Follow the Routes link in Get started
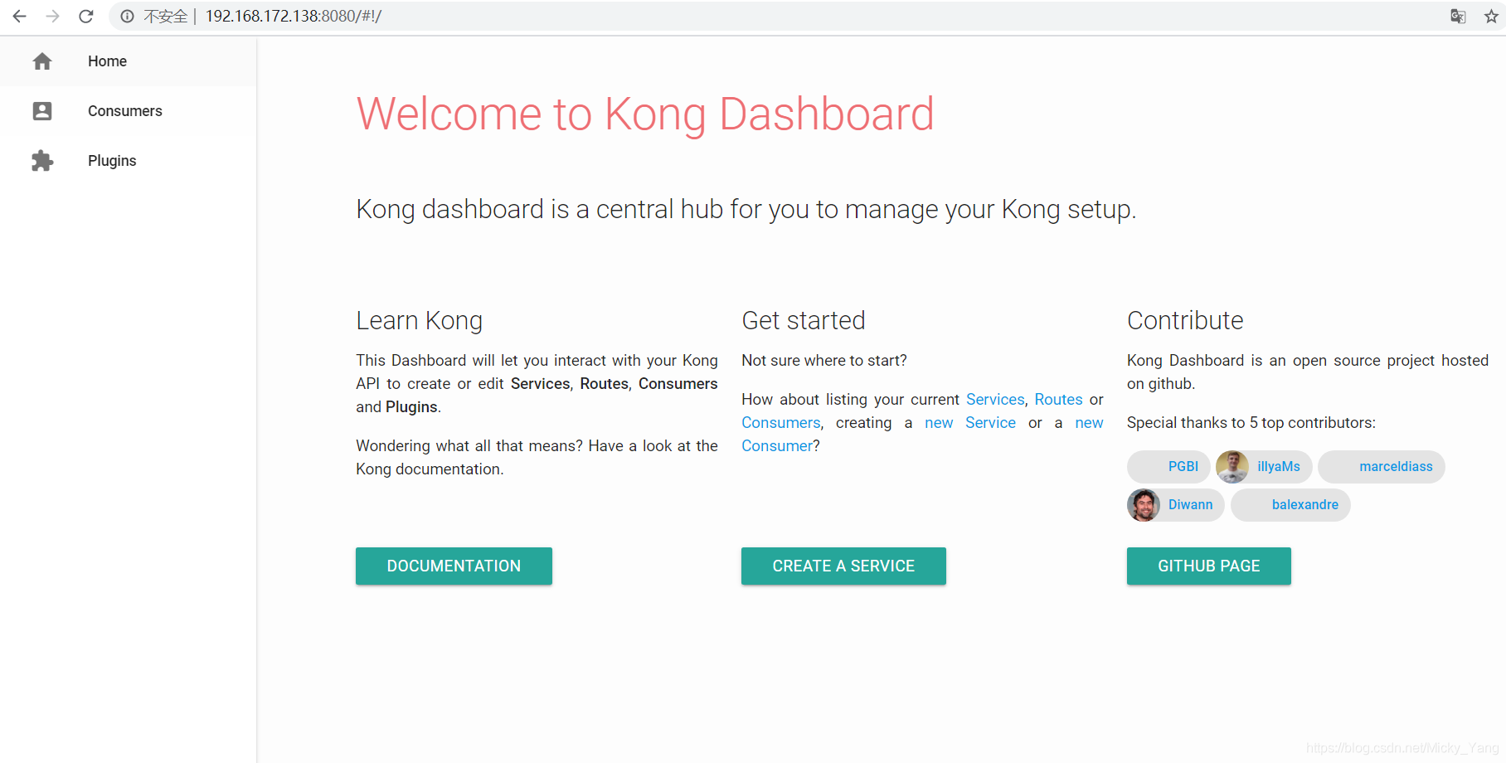 pos(1058,400)
